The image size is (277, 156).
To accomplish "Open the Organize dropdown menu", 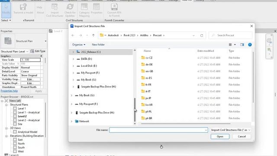I will click(x=79, y=45).
